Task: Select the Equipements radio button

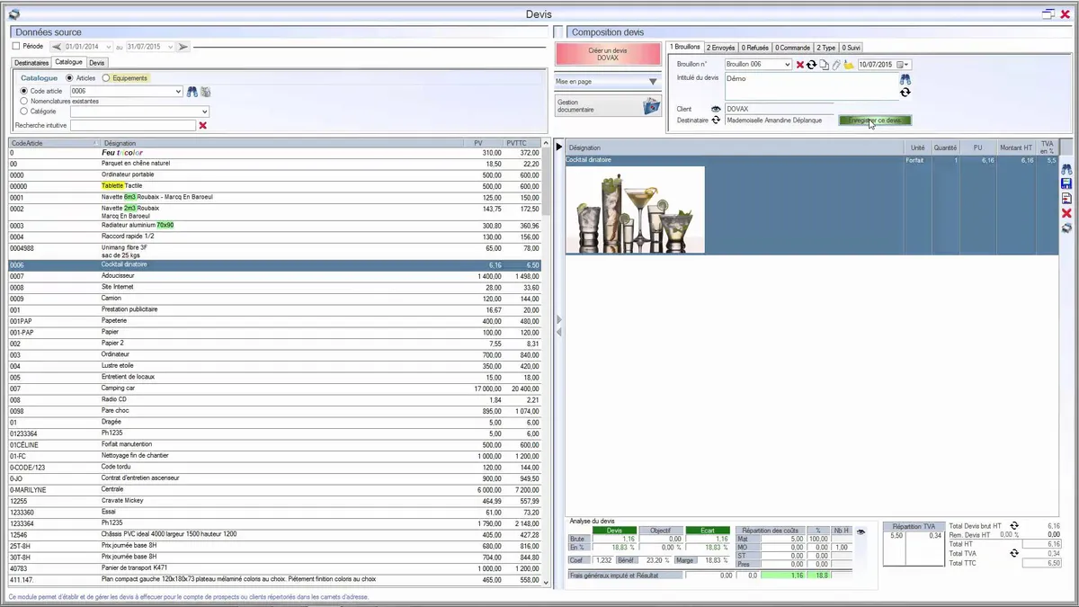Action: (106, 78)
